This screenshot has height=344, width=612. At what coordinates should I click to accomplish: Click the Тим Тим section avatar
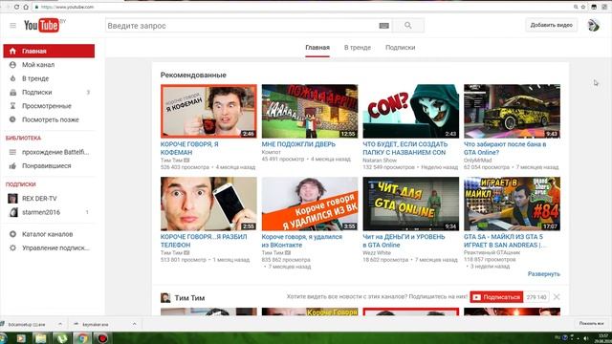(165, 297)
